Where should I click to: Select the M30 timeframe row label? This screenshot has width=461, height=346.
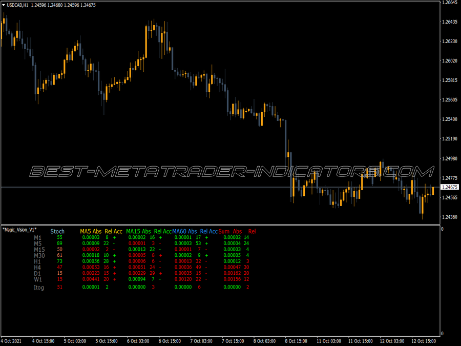[39, 255]
